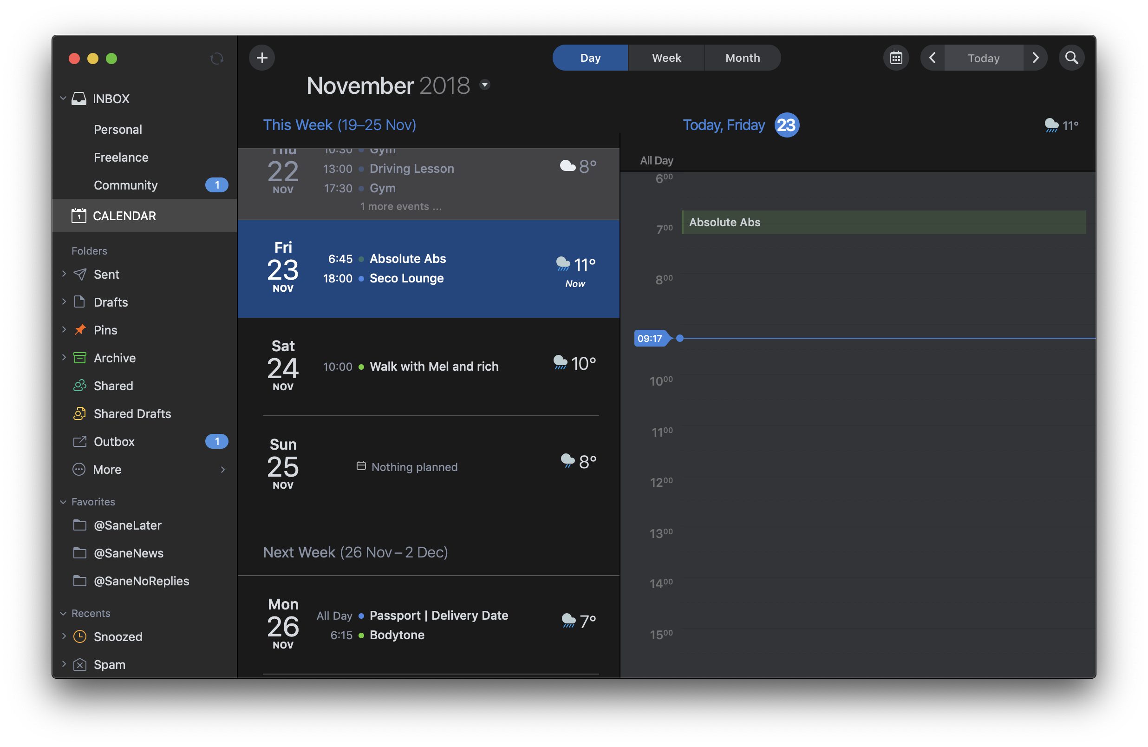Go to next day with right arrow

pos(1035,58)
